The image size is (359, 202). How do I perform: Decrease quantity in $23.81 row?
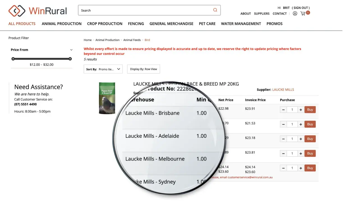point(283,153)
